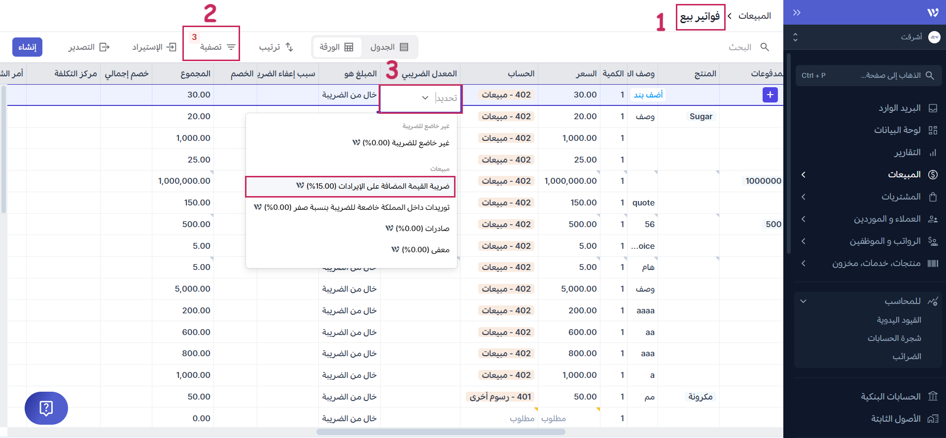Viewport: 946px width, 438px height.
Task: Click the إنشاء create button
Action: coord(27,47)
